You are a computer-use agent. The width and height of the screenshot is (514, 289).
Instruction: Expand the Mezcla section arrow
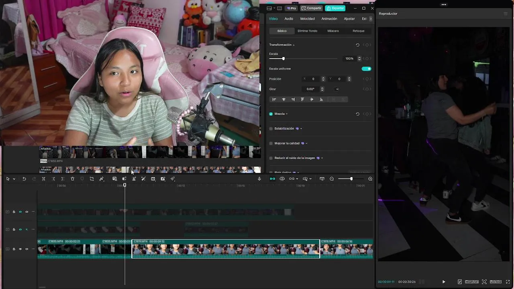pyautogui.click(x=287, y=114)
